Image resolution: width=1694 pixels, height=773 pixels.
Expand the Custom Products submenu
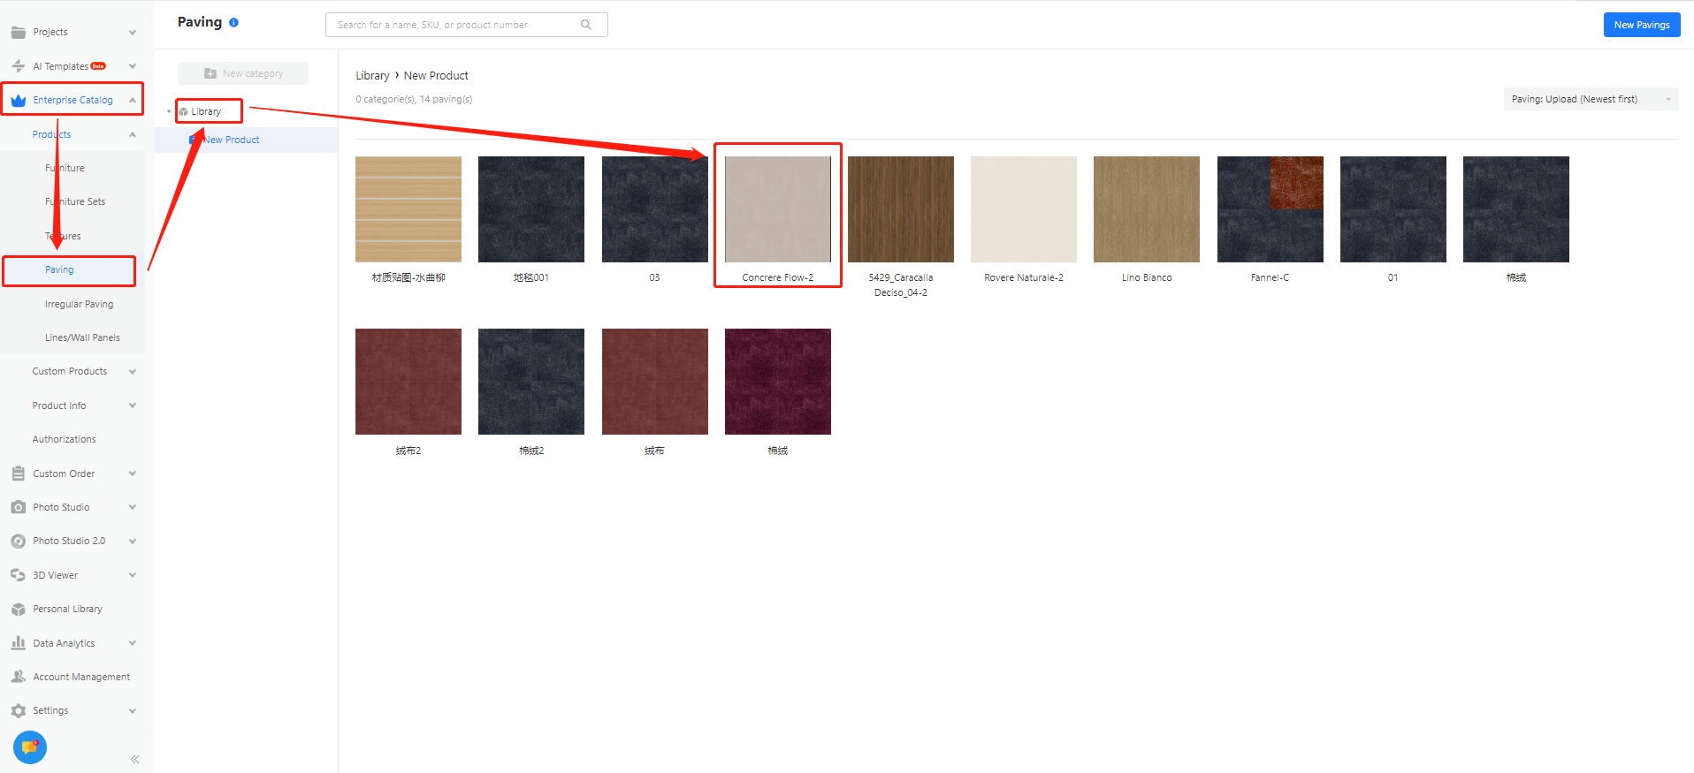click(x=133, y=372)
